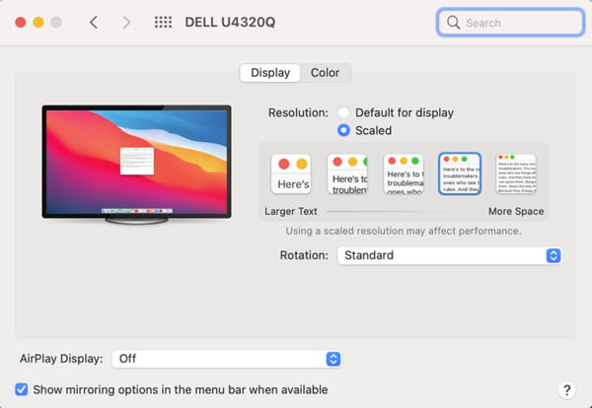
Task: Select Default for display resolution
Action: (343, 112)
